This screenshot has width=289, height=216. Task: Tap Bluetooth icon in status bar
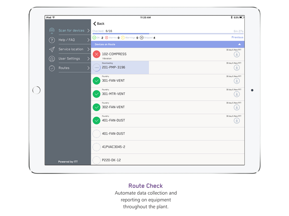tap(231, 18)
